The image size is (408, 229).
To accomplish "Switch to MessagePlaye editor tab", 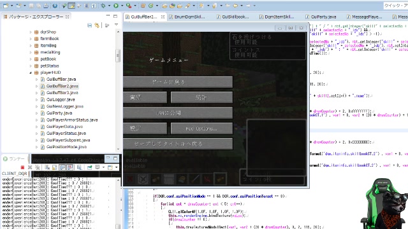I will click(x=364, y=17).
